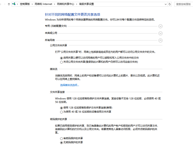Navigate to 控制面板 breadcrumb
Screen dimensions: 193x147
[25, 4]
